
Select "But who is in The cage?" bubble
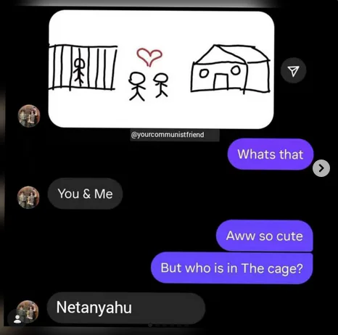point(232,268)
